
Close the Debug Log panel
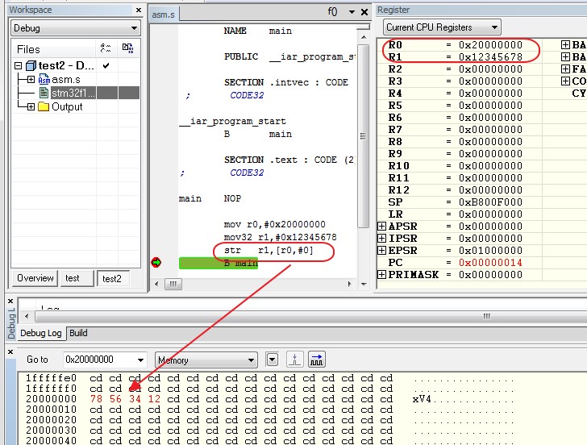[x=10, y=301]
